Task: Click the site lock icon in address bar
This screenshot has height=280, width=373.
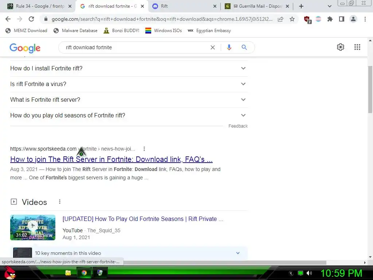Action: coord(46,19)
